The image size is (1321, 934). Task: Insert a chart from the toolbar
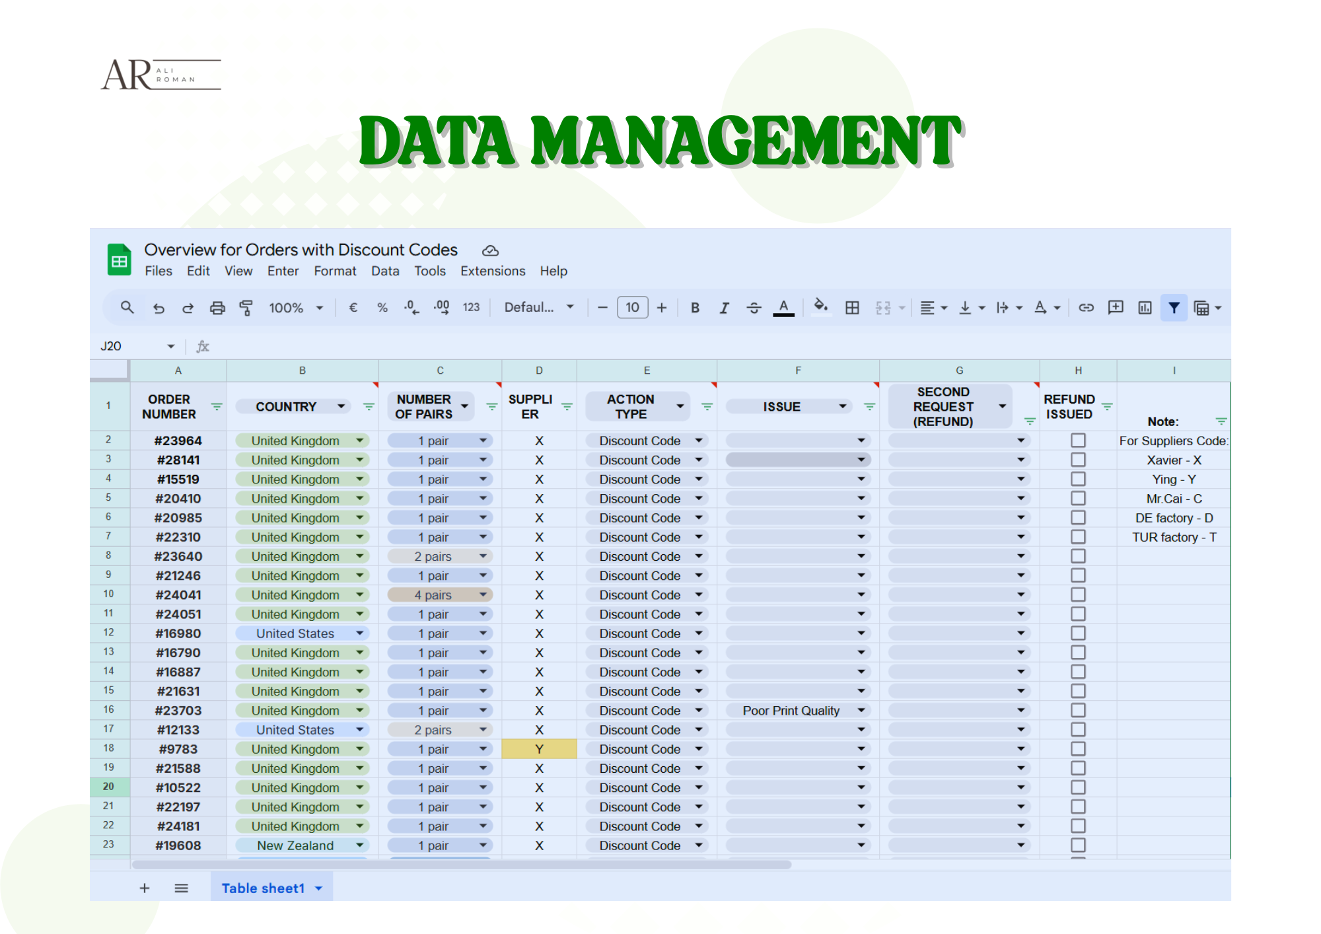tap(1145, 308)
